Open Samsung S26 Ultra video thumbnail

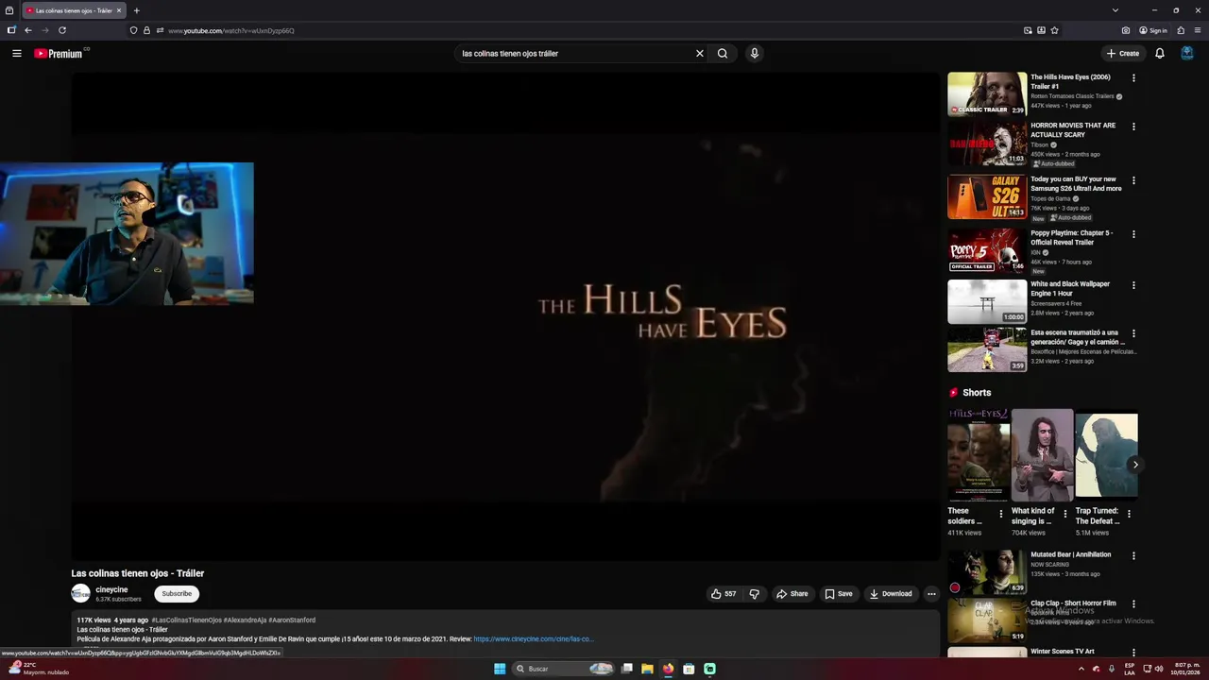point(987,196)
